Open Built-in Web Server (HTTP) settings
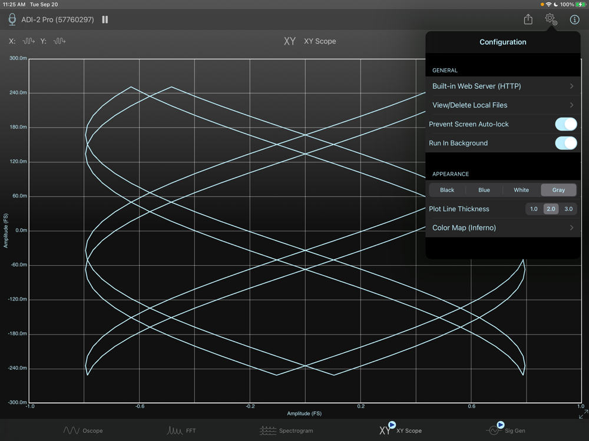This screenshot has height=441, width=589. [x=502, y=86]
